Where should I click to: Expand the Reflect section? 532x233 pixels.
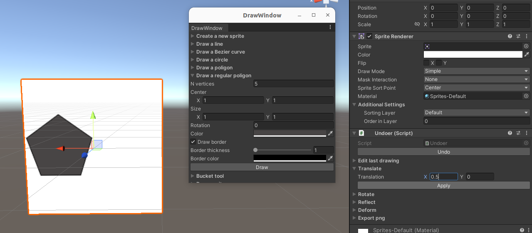[354, 202]
